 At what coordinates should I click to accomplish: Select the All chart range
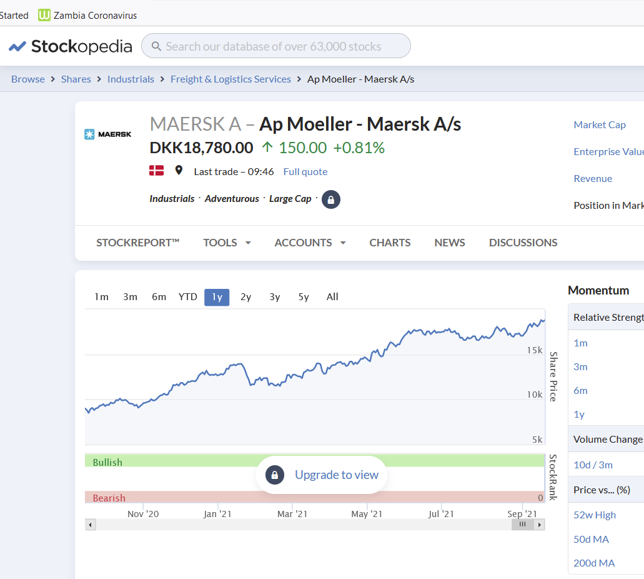pyautogui.click(x=332, y=297)
